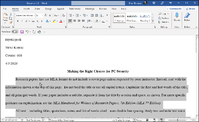The width and height of the screenshot is (199, 122).
Task: Apply superscript formatting
Action: click(42, 21)
